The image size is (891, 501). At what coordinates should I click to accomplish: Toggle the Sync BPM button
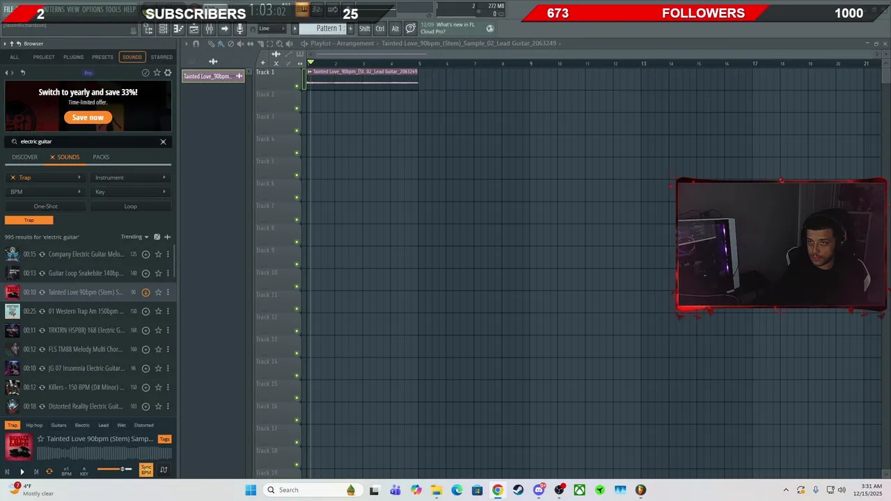pos(146,470)
